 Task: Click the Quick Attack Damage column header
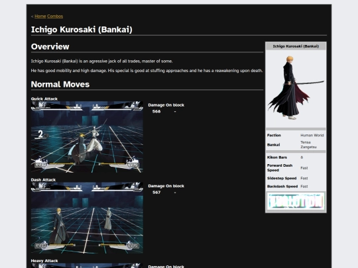156,105
